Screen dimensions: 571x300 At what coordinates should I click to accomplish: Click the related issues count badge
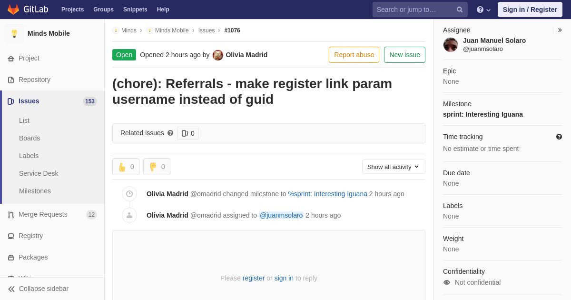click(x=188, y=133)
